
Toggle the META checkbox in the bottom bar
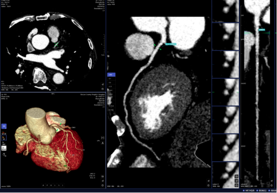[x=244, y=191]
